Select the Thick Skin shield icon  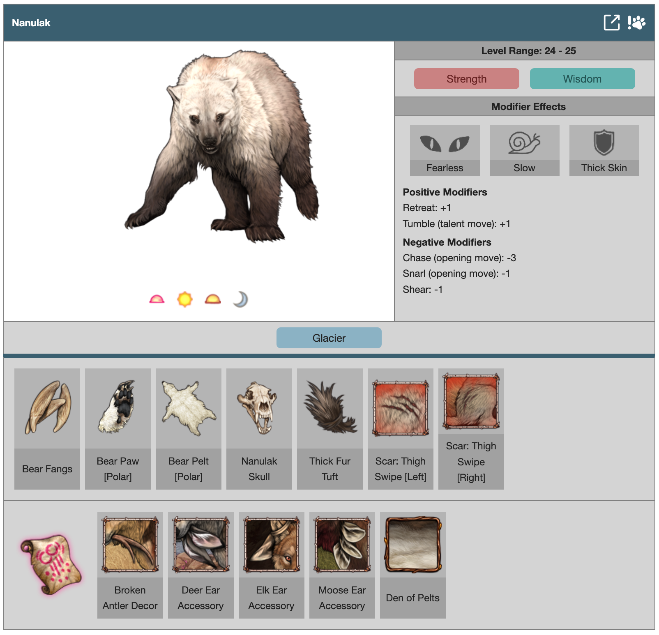click(x=604, y=143)
